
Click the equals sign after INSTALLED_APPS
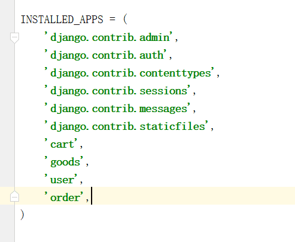112,19
